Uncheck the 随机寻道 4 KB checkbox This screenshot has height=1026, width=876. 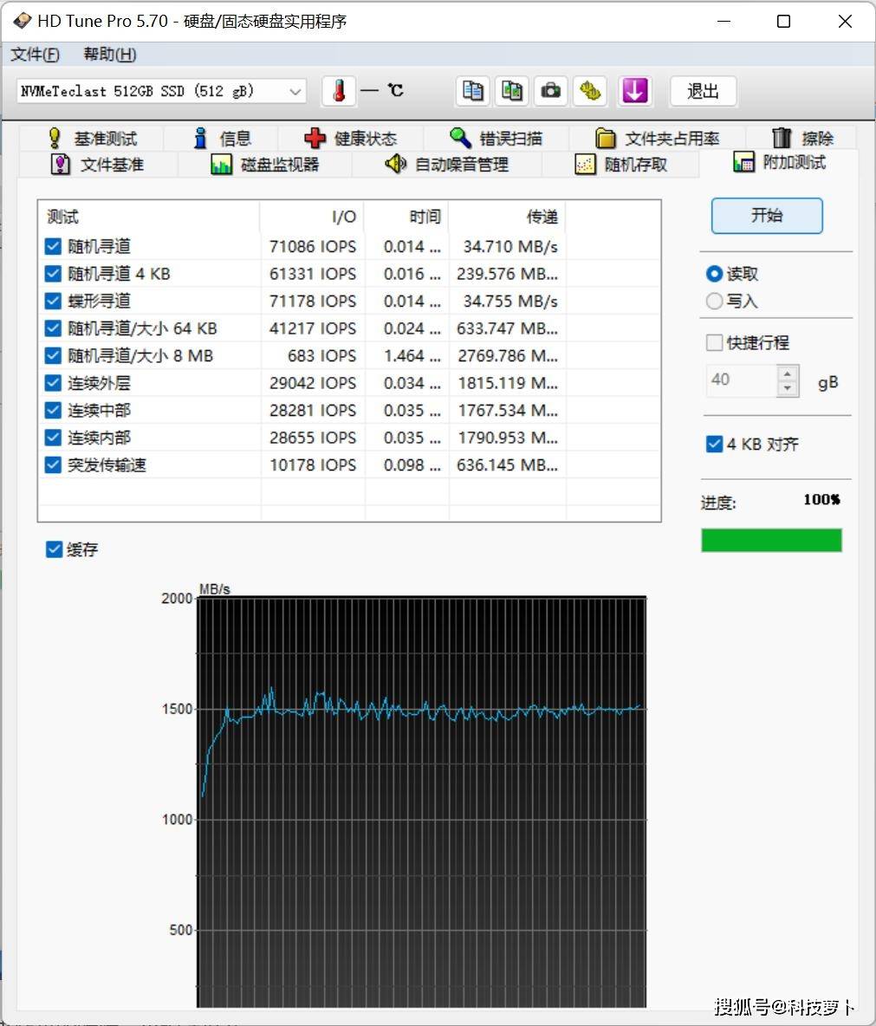(x=53, y=274)
